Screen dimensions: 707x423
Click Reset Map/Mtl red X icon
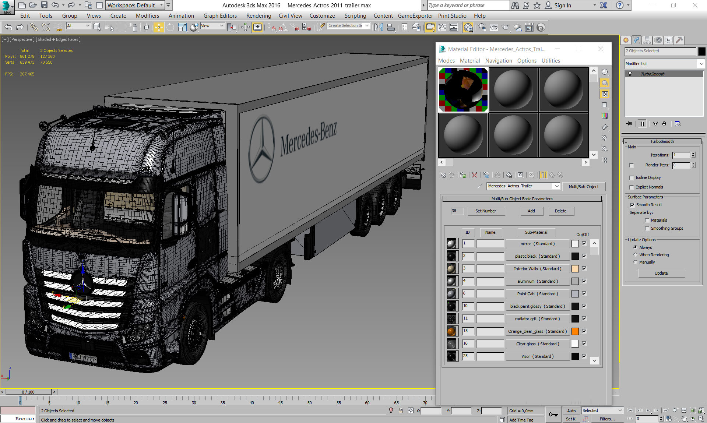(x=475, y=175)
